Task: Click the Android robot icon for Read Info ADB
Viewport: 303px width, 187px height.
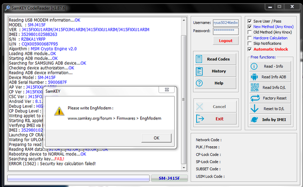Action: click(x=254, y=77)
